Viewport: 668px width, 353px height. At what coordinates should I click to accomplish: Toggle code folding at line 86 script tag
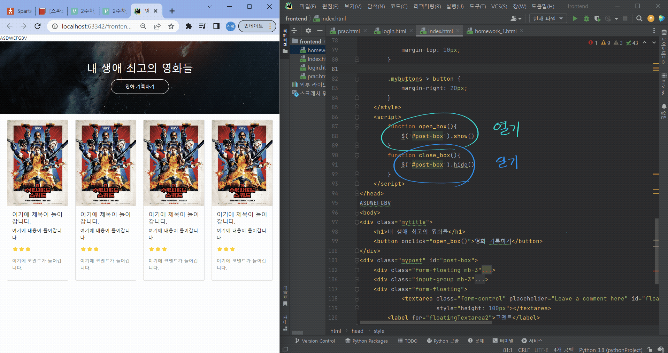coord(357,117)
